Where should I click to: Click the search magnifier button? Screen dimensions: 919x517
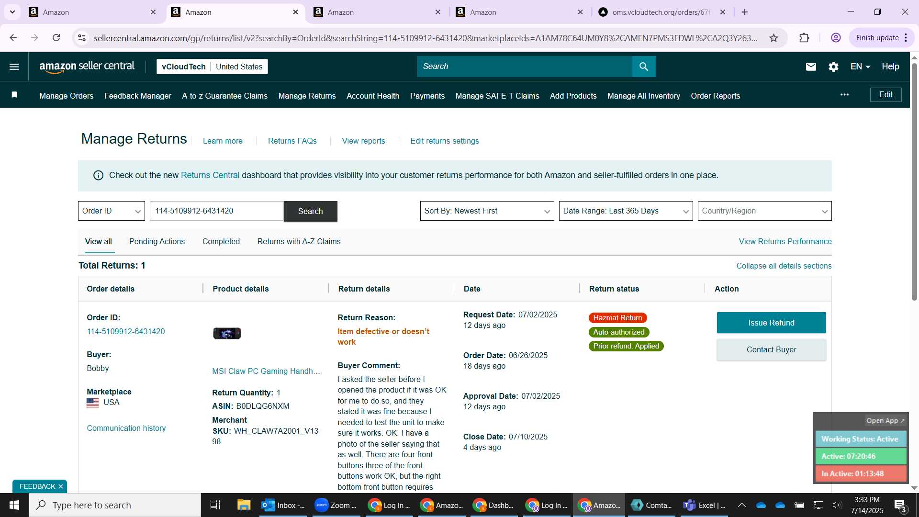[x=644, y=67]
